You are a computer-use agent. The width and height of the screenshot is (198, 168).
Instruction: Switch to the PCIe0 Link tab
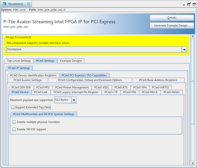click(41, 92)
